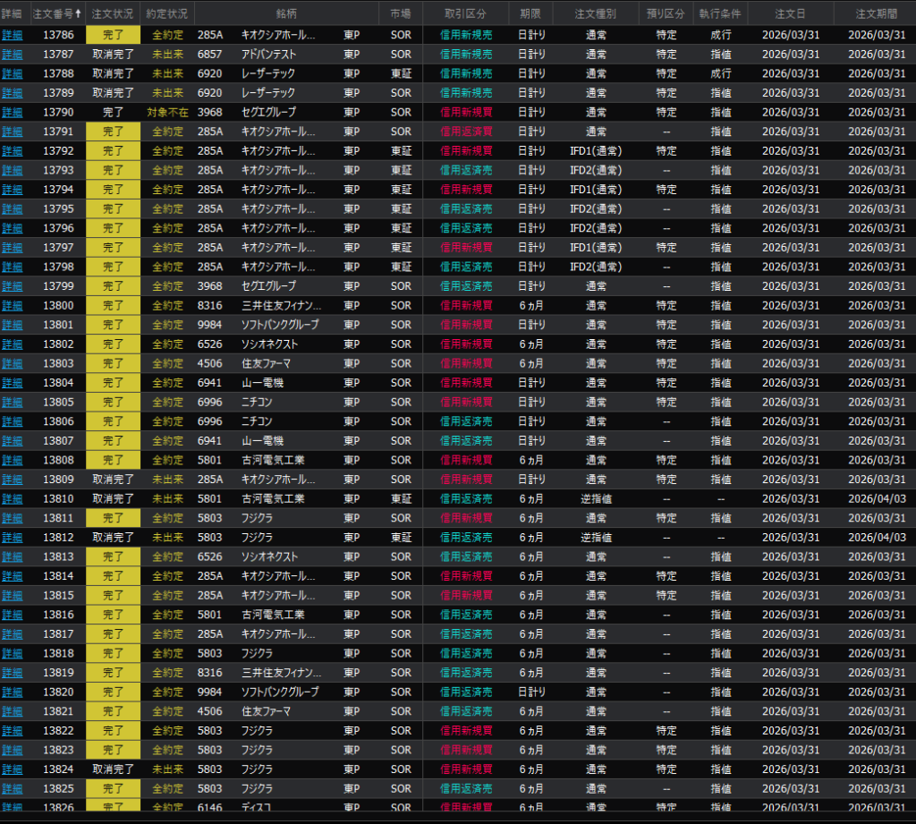
Task: Select the IFD1(通常) cell in order 13792
Action: pos(596,151)
